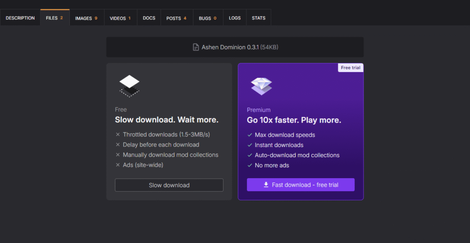Click the diamond icon in Premium card

261,86
